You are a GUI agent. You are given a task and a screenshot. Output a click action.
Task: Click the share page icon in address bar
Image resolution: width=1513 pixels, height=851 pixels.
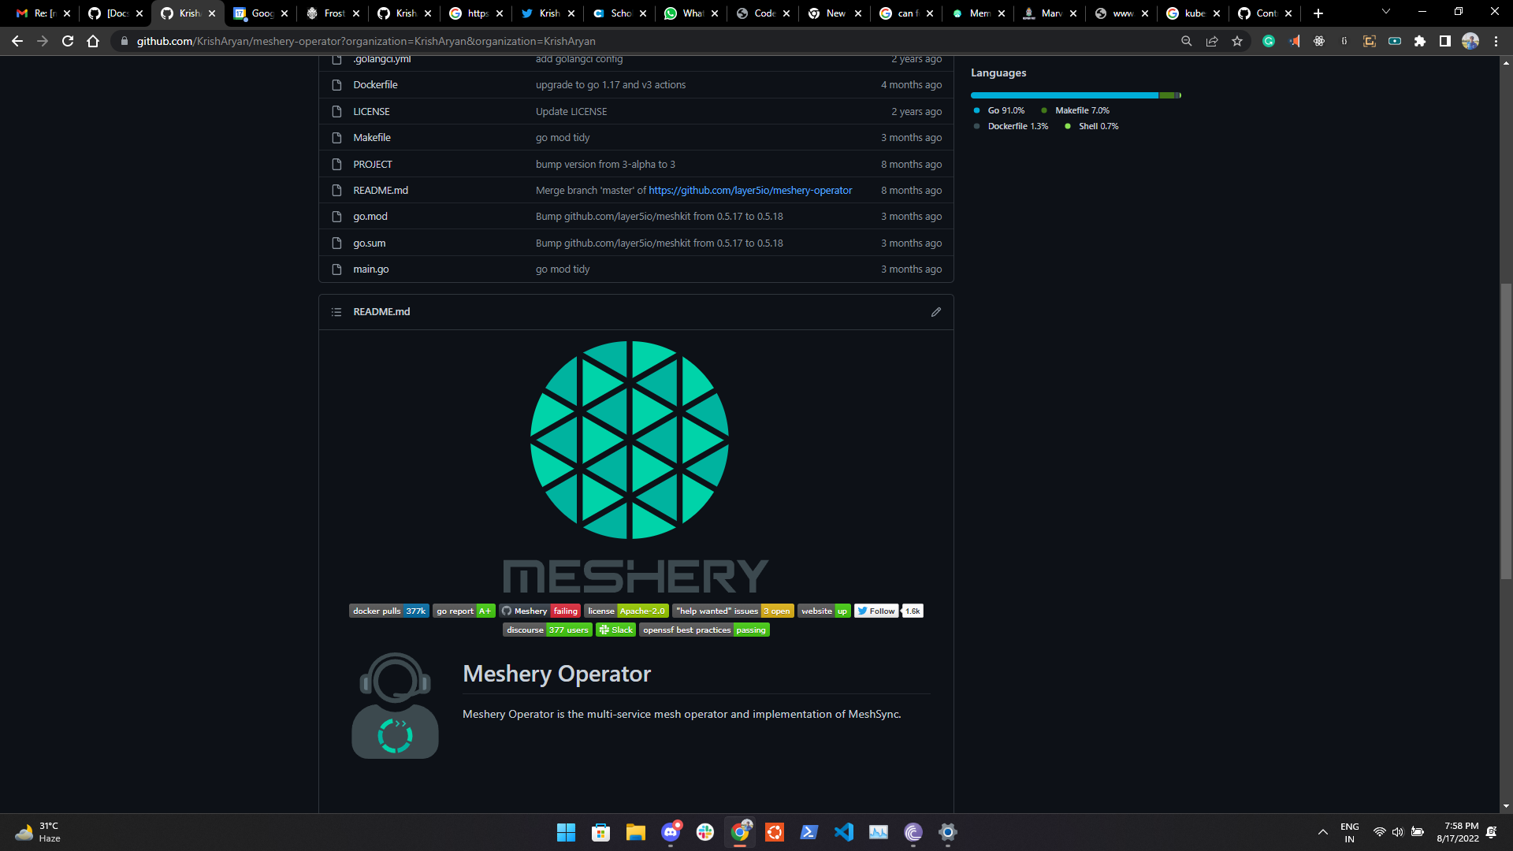coord(1212,41)
